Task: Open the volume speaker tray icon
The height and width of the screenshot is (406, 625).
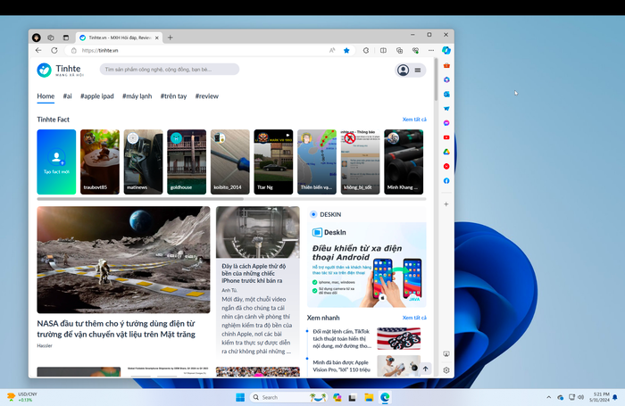Action: (580, 397)
